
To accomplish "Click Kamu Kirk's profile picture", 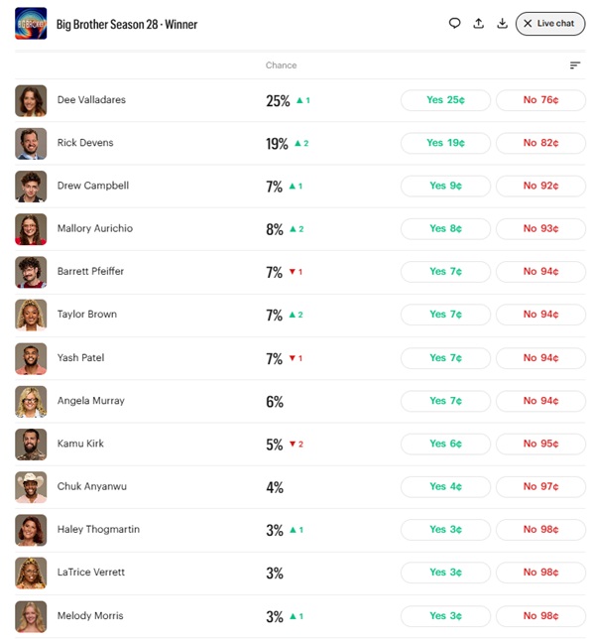I will [31, 445].
